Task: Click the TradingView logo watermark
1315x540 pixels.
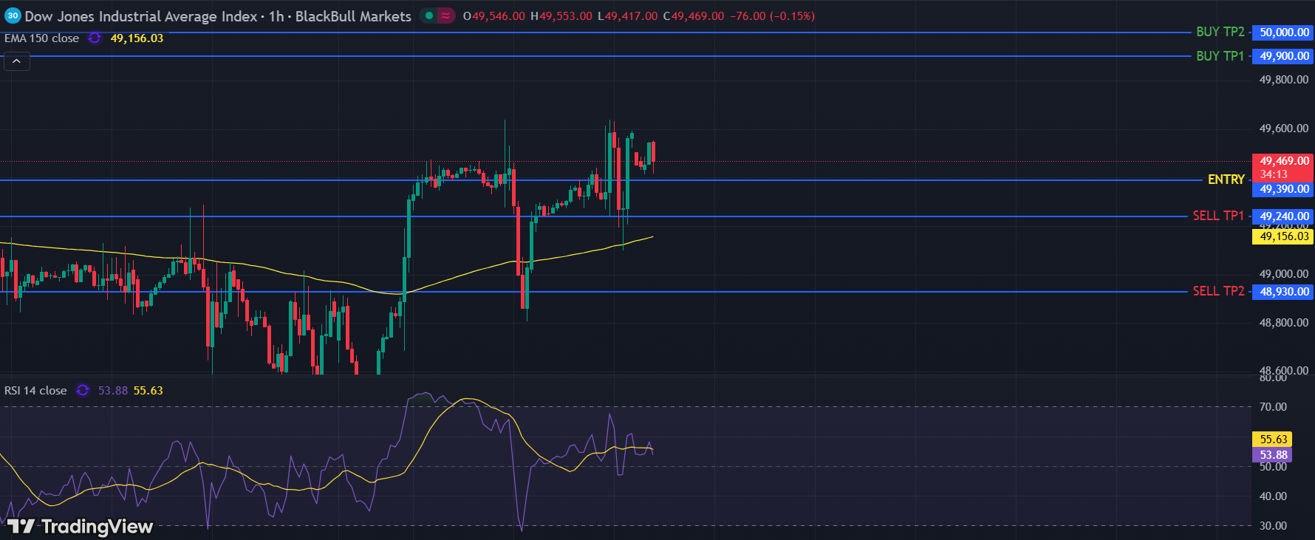Action: point(81,526)
